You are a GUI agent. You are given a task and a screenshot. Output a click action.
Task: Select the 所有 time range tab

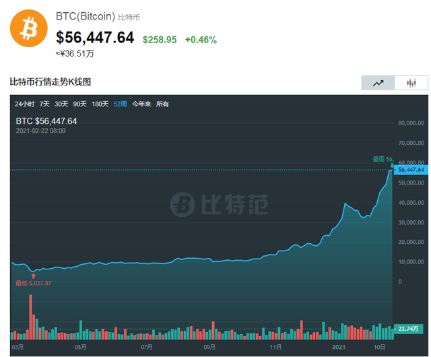click(162, 104)
